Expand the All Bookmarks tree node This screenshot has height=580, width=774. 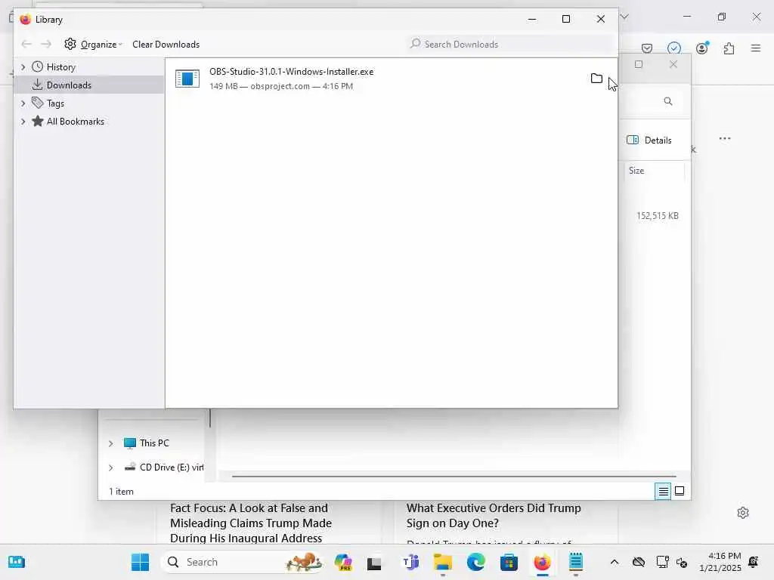[23, 122]
